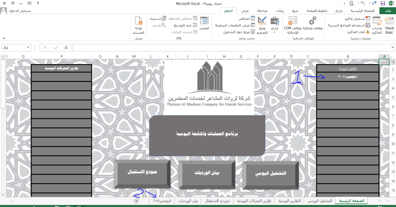
Task: Click the company logo image
Action: point(209,87)
